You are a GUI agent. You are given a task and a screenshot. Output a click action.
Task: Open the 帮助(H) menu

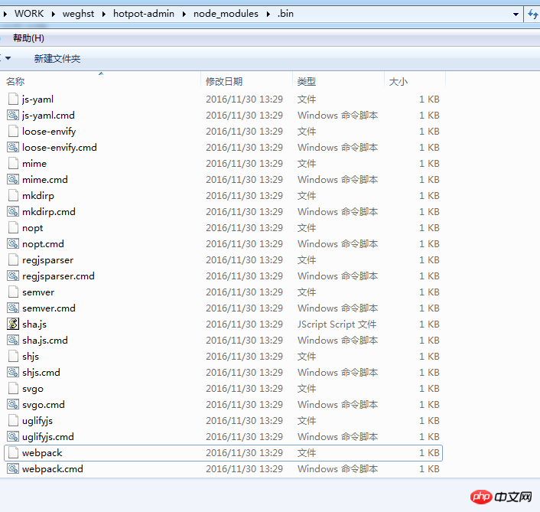point(28,38)
